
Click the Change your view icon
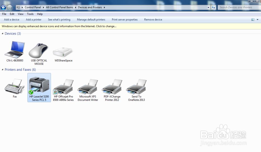(x=253, y=20)
